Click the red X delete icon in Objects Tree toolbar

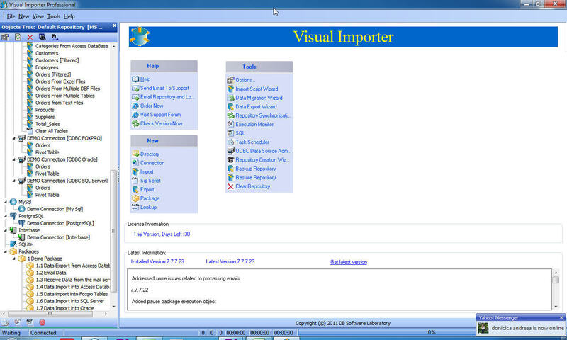pos(30,37)
